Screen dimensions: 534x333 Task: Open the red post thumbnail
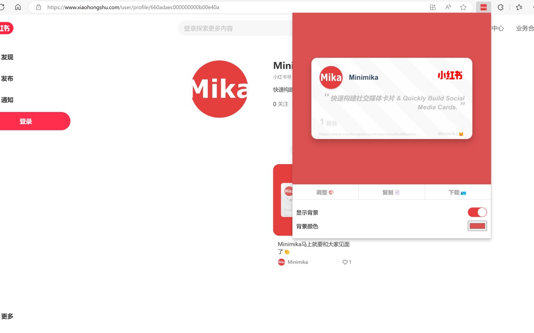[283, 200]
